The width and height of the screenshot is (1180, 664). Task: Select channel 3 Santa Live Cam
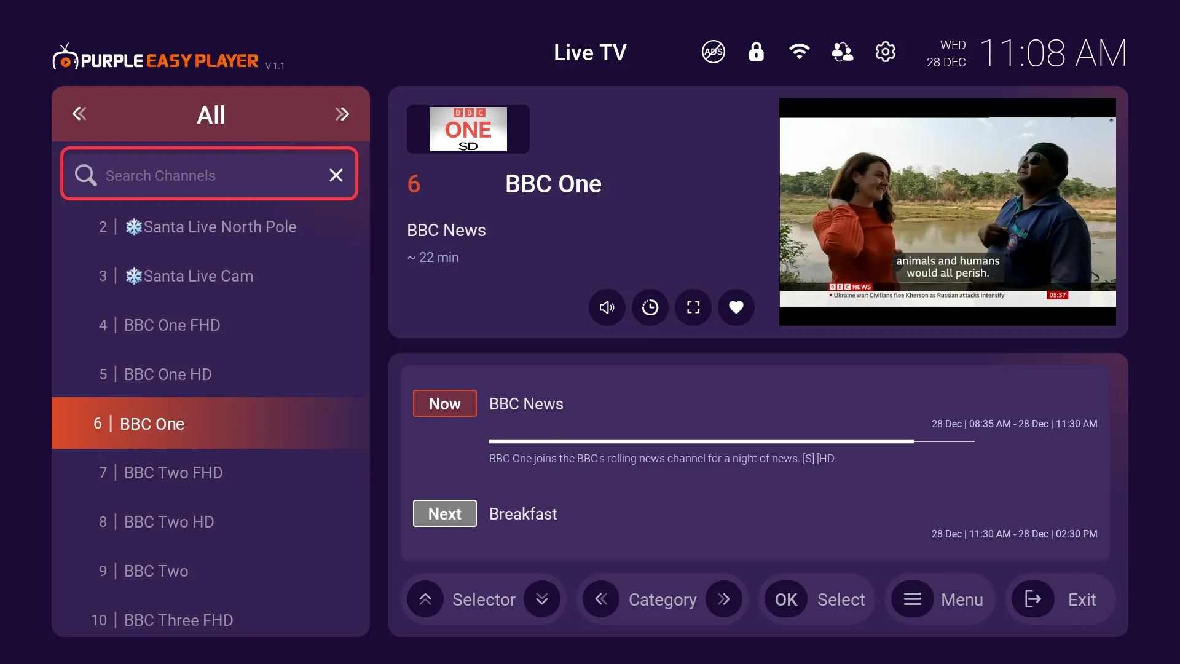coord(211,276)
